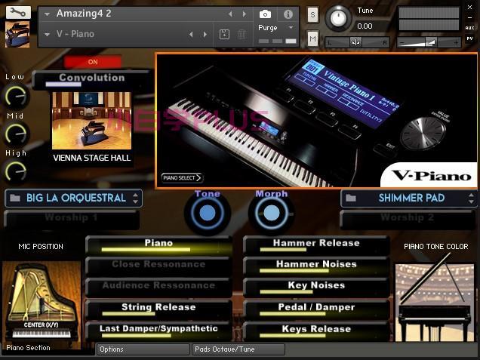Click the CENTER (X/Y) label
The height and width of the screenshot is (360, 480).
pos(41,325)
